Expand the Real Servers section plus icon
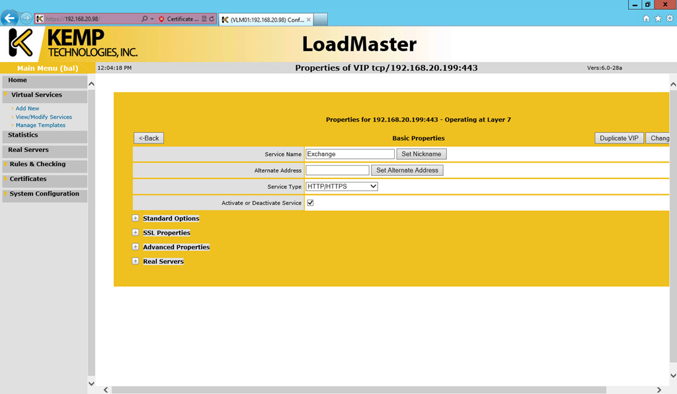This screenshot has height=394, width=677. tap(135, 261)
